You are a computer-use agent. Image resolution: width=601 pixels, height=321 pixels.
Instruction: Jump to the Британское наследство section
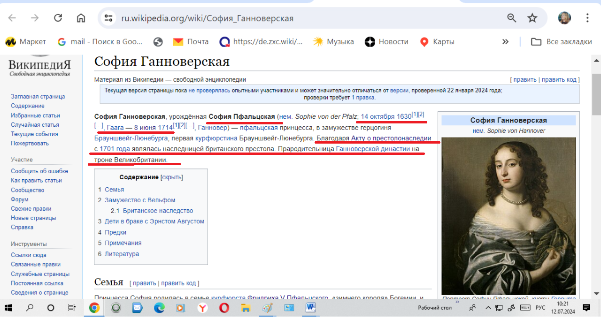[x=158, y=211]
